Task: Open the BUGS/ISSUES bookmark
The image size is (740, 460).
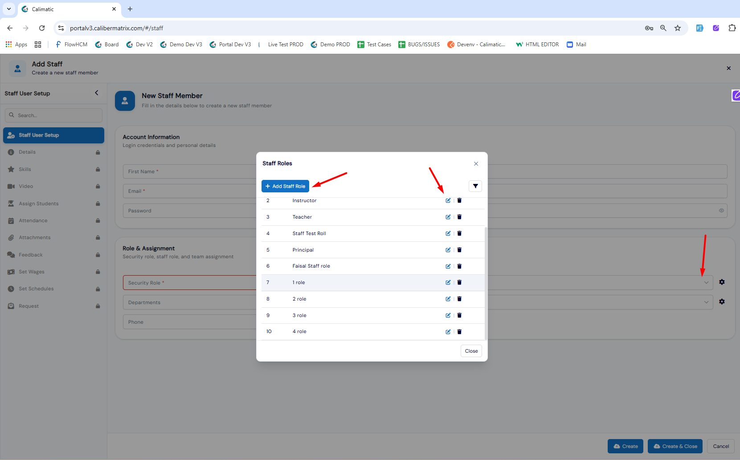Action: tap(419, 45)
